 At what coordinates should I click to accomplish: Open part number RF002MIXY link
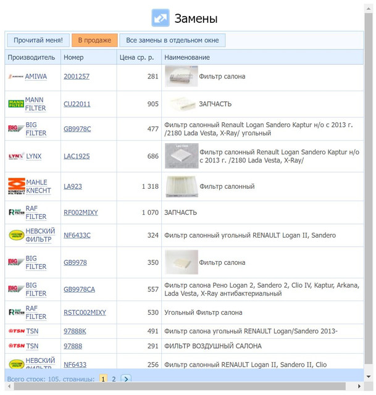coord(81,212)
